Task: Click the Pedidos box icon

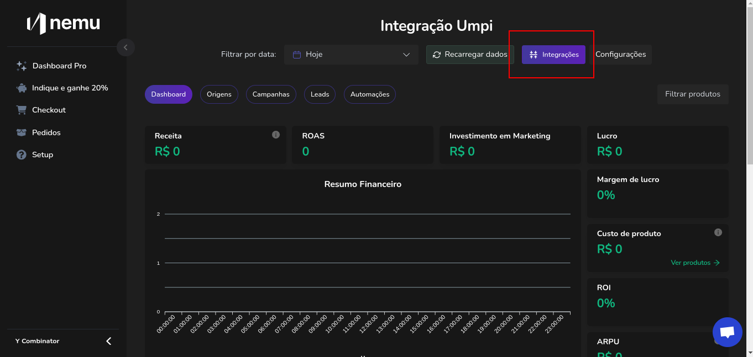Action: point(22,132)
